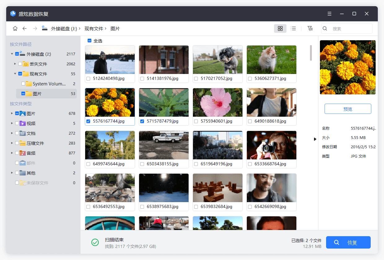Go back with the left arrow icon
The height and width of the screenshot is (260, 384).
point(24,28)
